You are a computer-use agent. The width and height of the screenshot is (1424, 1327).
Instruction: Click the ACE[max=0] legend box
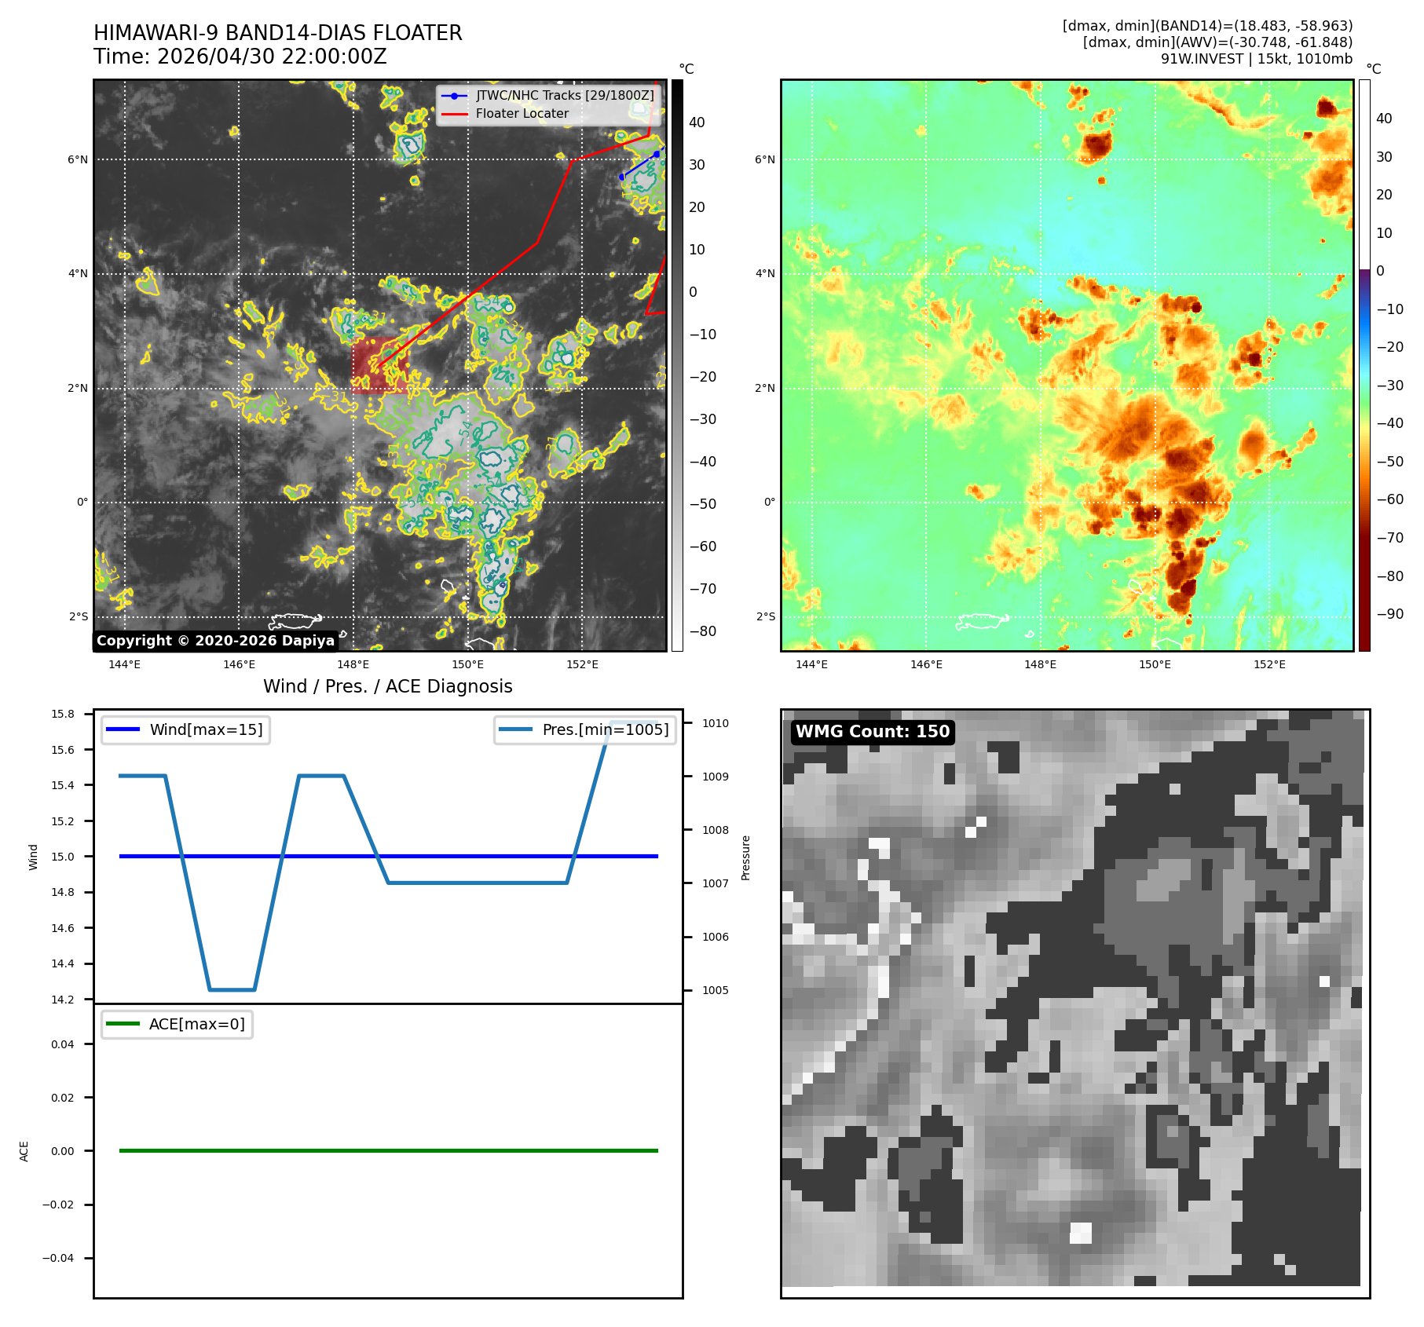pos(177,1024)
